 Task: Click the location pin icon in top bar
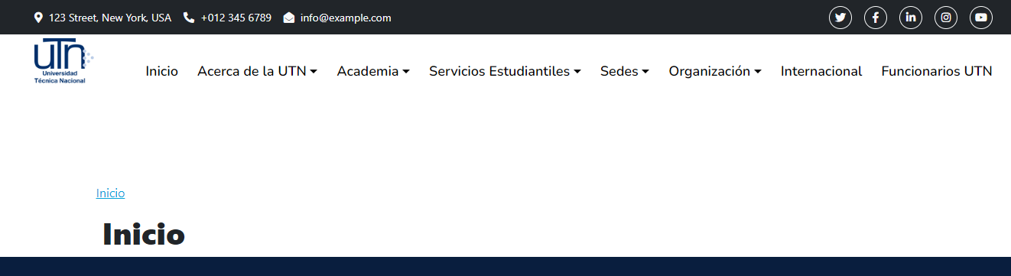click(38, 18)
